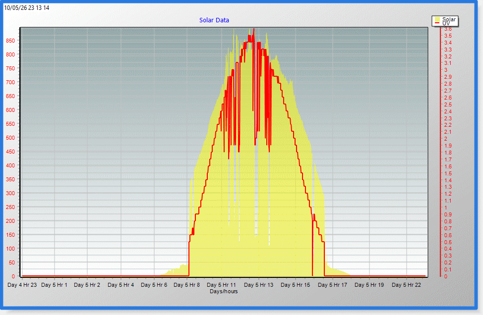The image size is (483, 315).
Task: Click the 2.9 value on UV axis
Action: [448, 77]
